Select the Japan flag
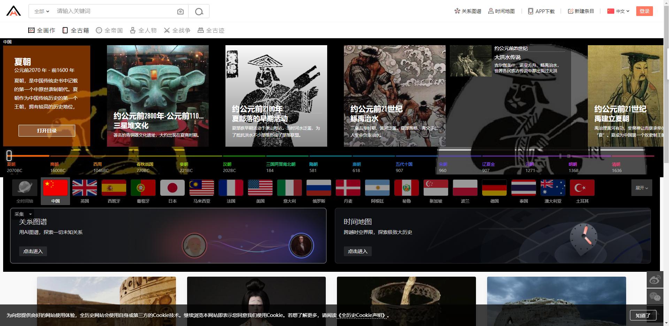Image resolution: width=669 pixels, height=326 pixels. [172, 188]
